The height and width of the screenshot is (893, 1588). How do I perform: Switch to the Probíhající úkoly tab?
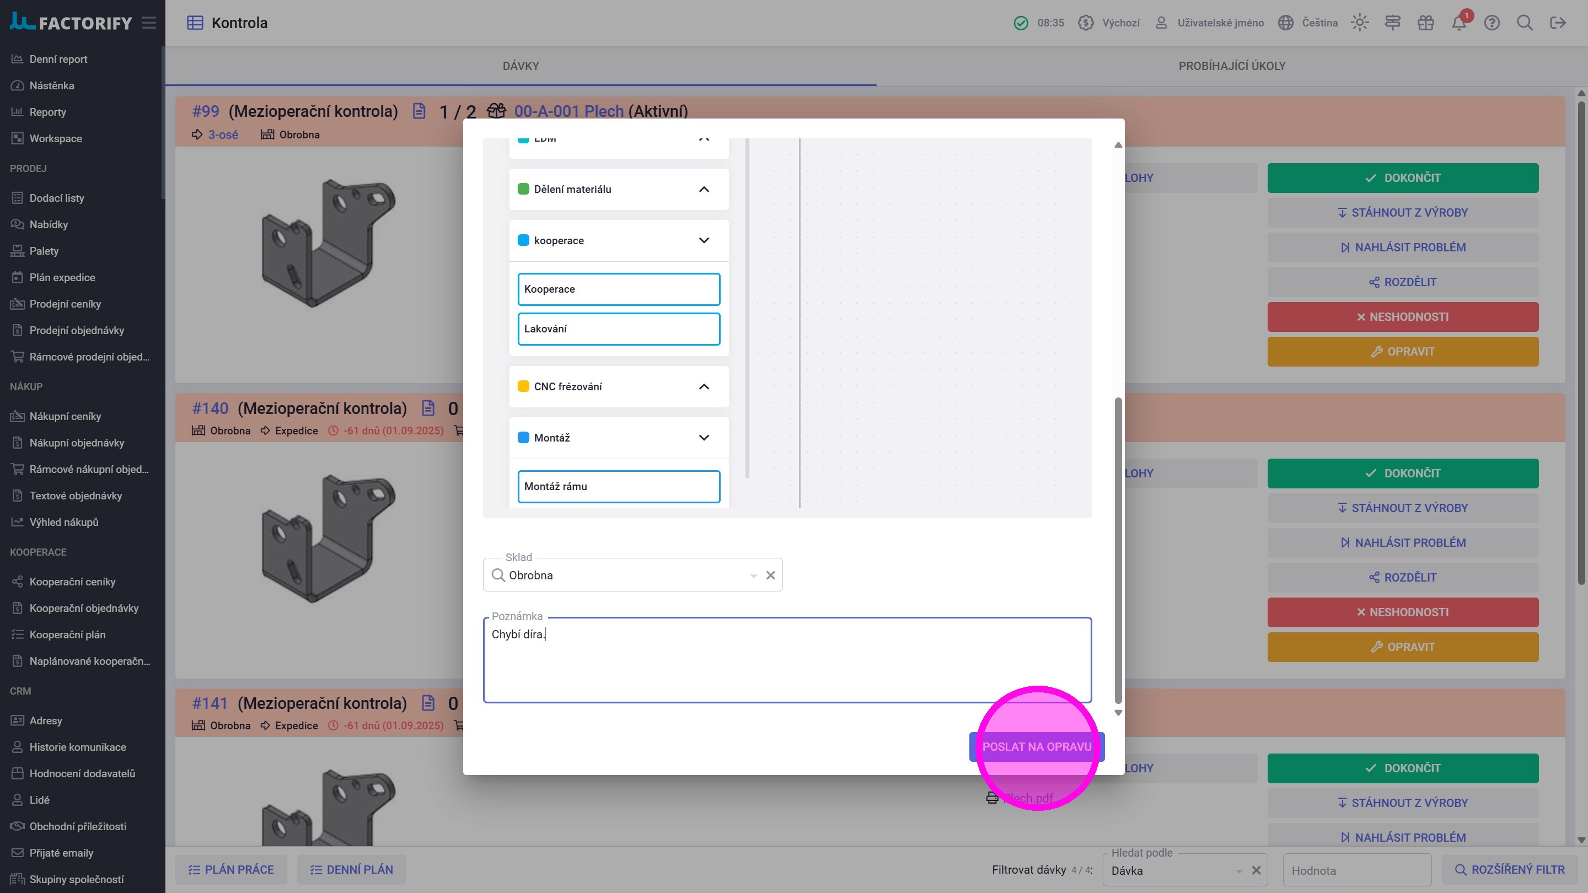pos(1232,66)
